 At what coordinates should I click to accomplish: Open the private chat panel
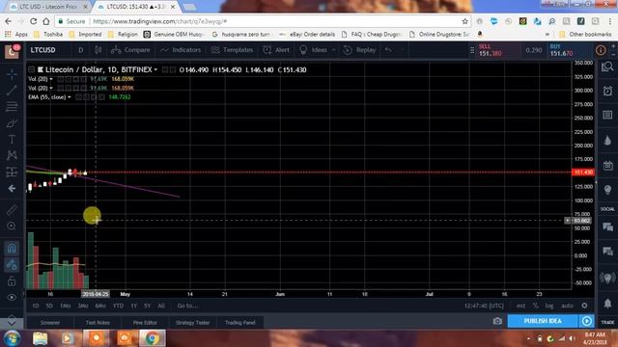click(x=607, y=252)
